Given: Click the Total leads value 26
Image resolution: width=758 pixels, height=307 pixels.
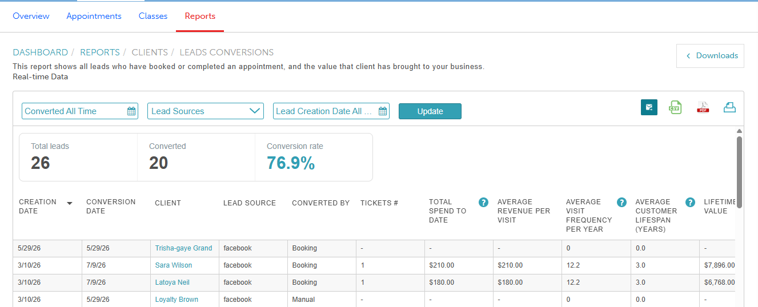Looking at the screenshot, I should coord(41,163).
